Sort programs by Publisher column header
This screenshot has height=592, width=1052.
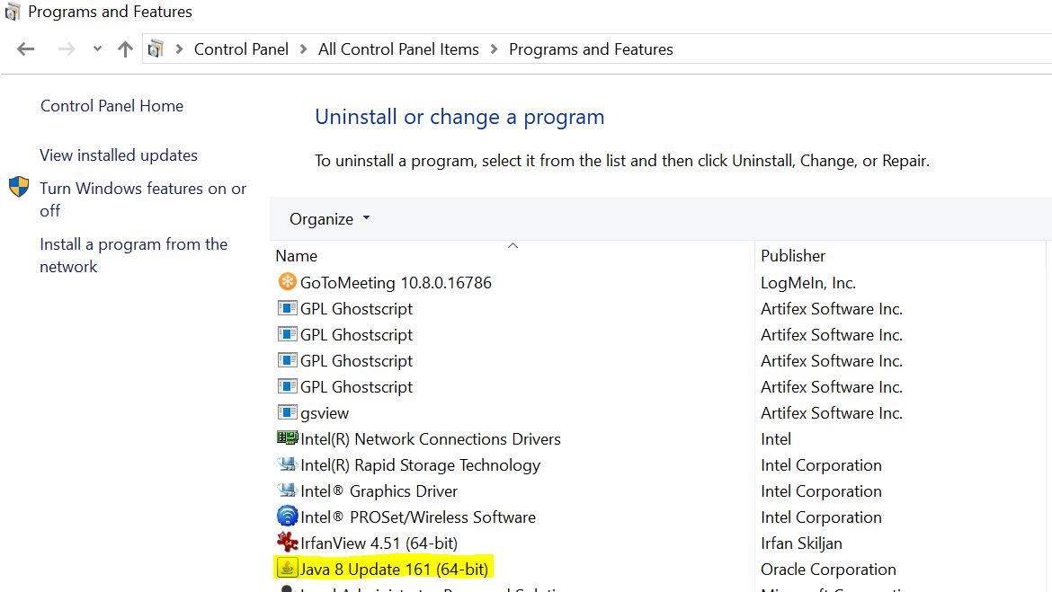click(x=793, y=256)
